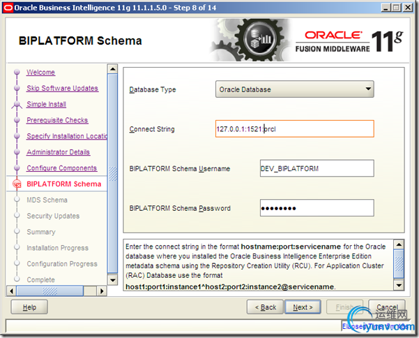Click the Welcome step bullet icon
Image resolution: width=419 pixels, height=338 pixels.
(x=17, y=72)
